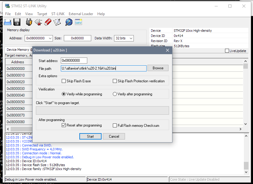Click memory grid scroll up arrow
253x184 pixels.
click(246, 61)
